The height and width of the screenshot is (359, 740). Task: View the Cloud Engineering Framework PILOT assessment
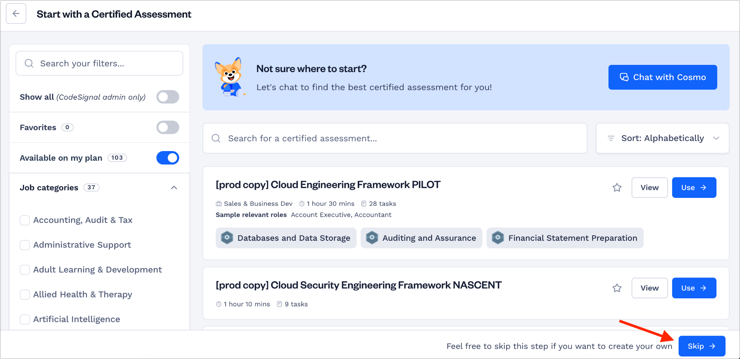[649, 187]
